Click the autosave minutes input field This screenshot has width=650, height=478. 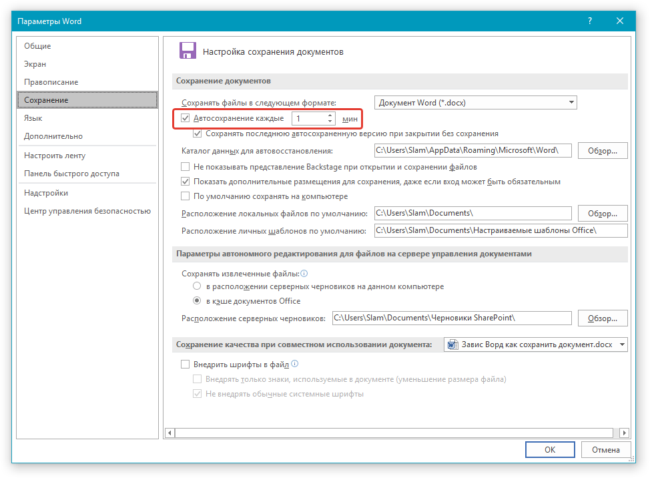310,119
